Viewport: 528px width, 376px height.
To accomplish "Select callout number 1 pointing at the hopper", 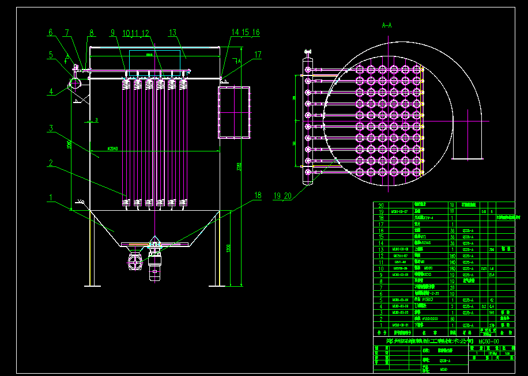I will 51,198.
